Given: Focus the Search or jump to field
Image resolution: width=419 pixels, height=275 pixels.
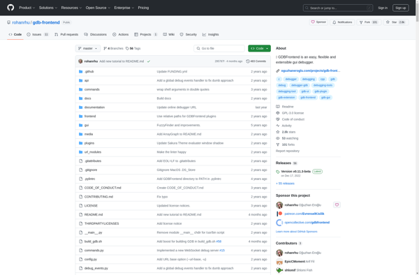Looking at the screenshot, I should pos(338,8).
